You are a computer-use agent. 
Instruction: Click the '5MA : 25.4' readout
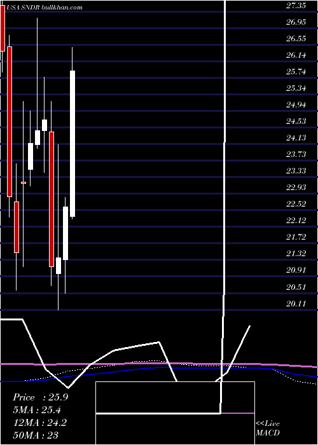[37, 410]
